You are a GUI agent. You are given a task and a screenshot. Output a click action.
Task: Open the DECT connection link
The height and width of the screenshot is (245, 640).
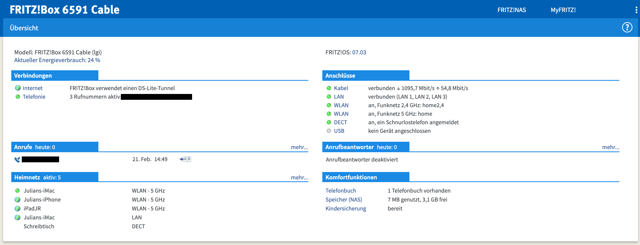pyautogui.click(x=340, y=122)
